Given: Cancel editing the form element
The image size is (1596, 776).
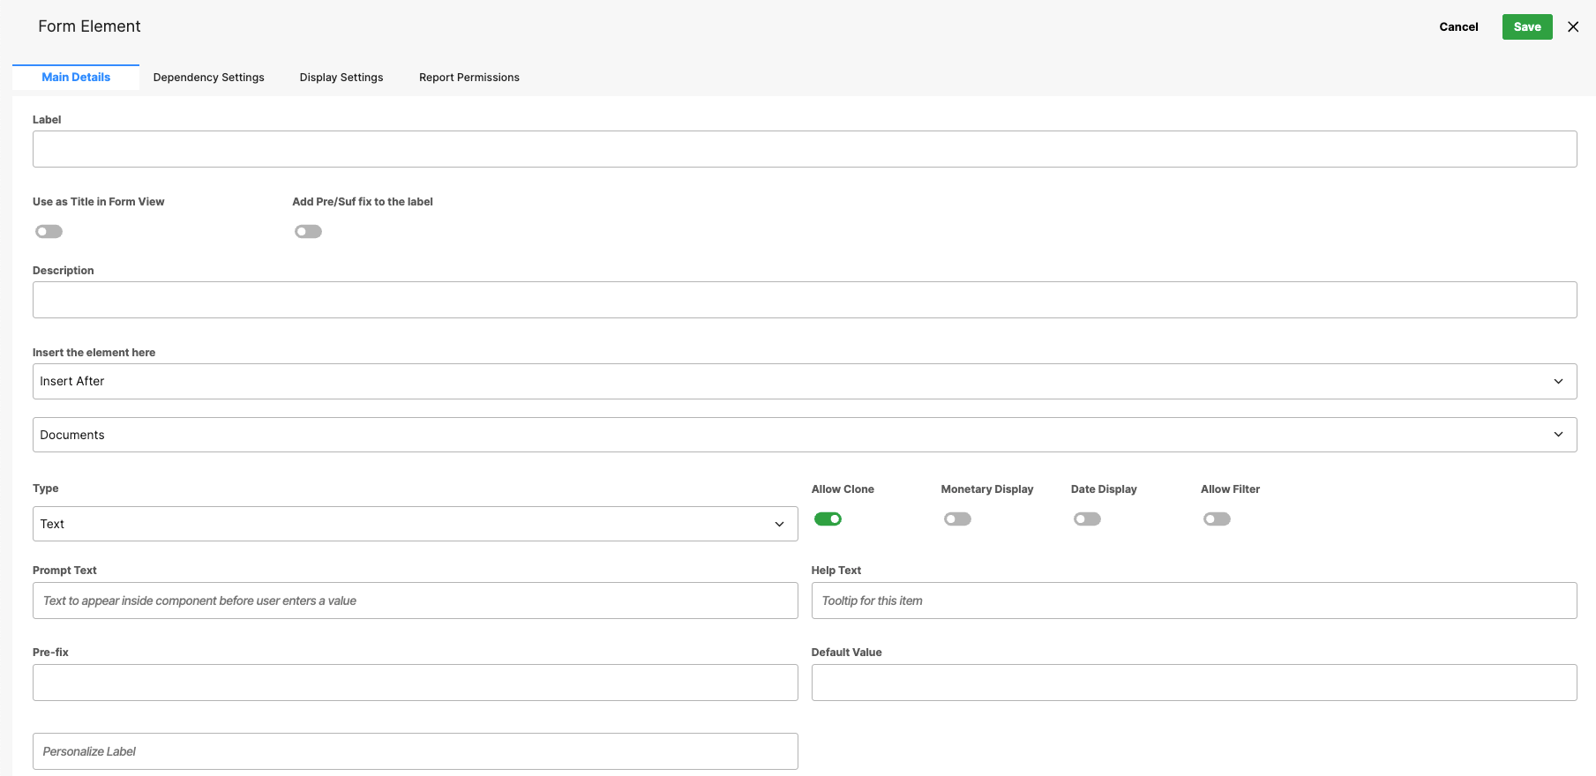Looking at the screenshot, I should point(1458,26).
